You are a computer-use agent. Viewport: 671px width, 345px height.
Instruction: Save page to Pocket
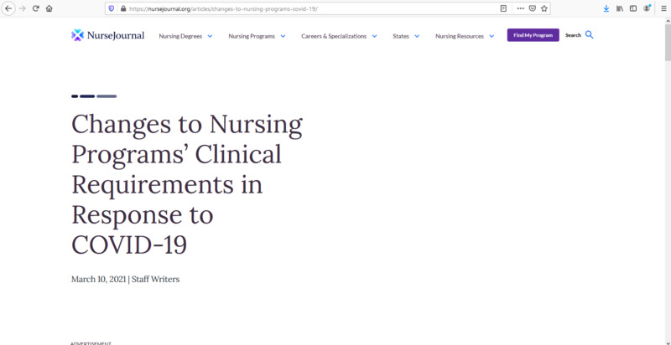pyautogui.click(x=532, y=8)
